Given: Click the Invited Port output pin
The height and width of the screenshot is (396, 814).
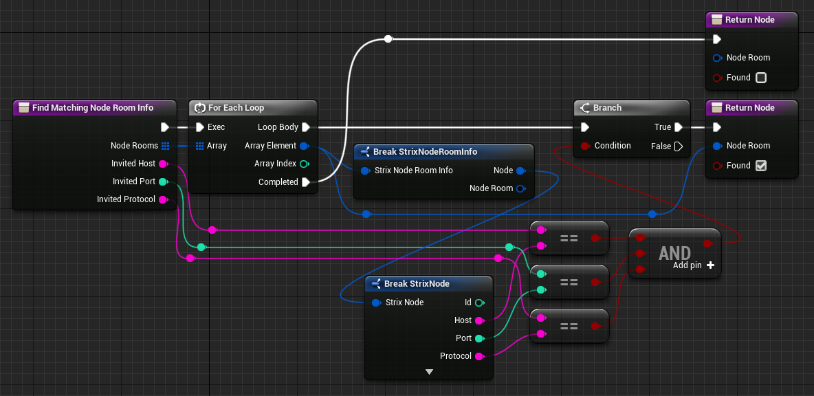Looking at the screenshot, I should coord(163,181).
